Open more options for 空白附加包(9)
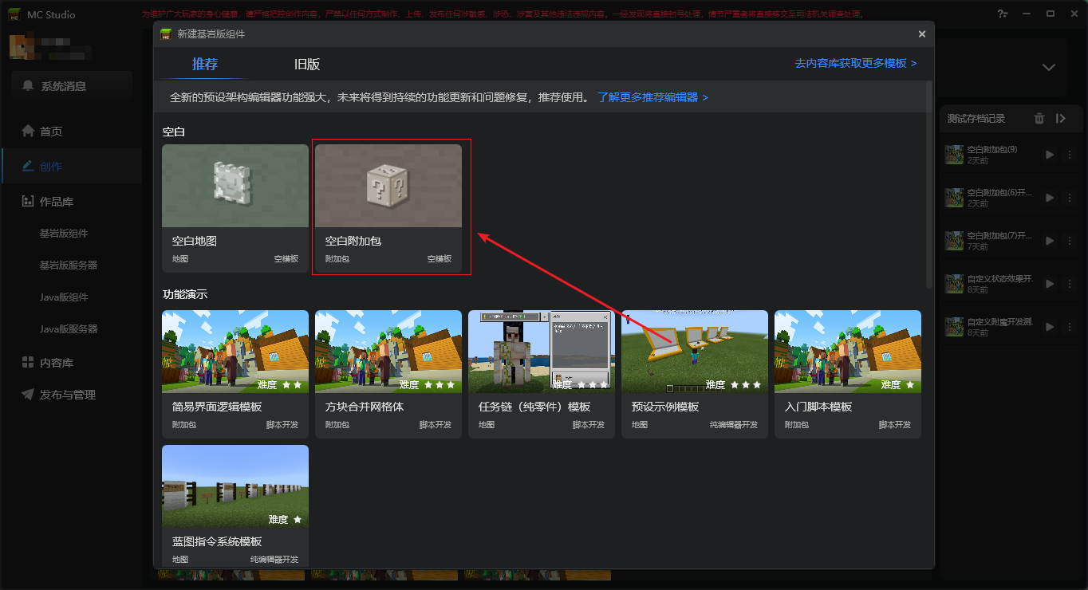The width and height of the screenshot is (1088, 590). pos(1070,155)
